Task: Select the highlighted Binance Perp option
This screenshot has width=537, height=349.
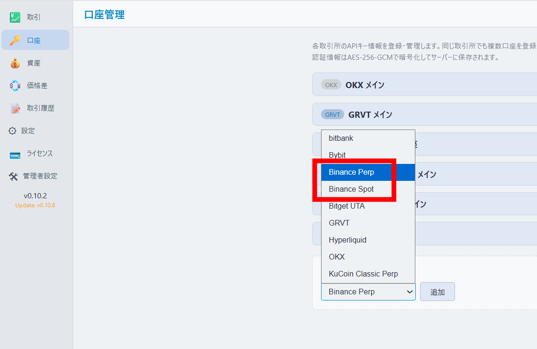Action: click(x=351, y=172)
